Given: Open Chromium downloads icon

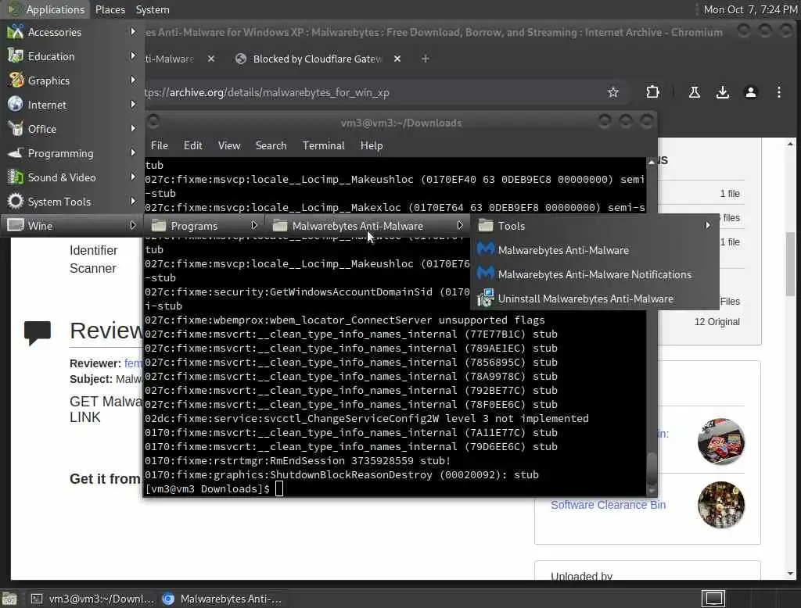Looking at the screenshot, I should point(722,92).
